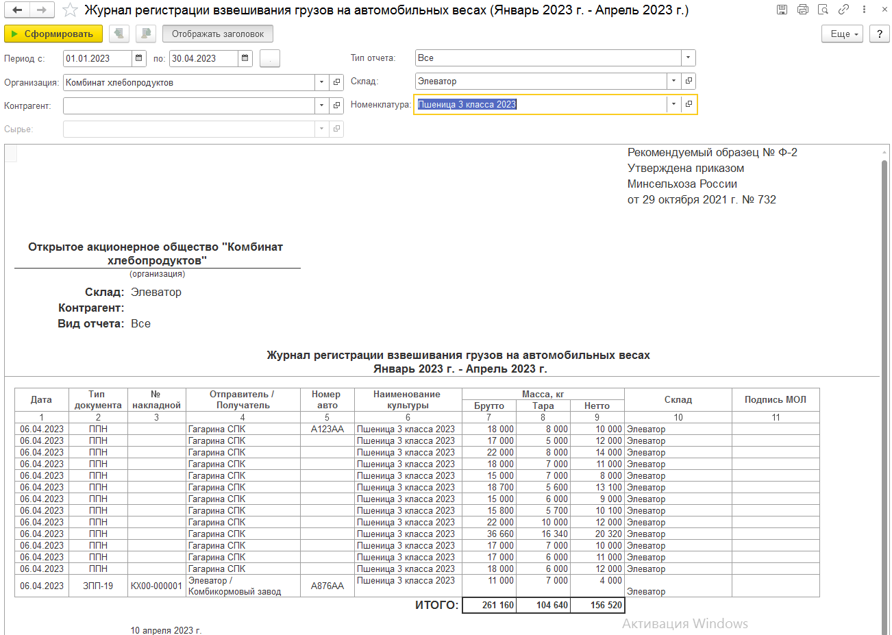Screen dimensions: 892x635
Task: Select the Наименование культуры column header
Action: pos(408,399)
